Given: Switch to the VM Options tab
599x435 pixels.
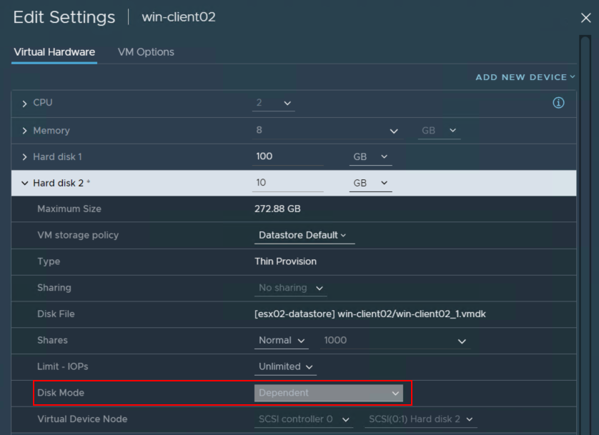Looking at the screenshot, I should tap(146, 52).
